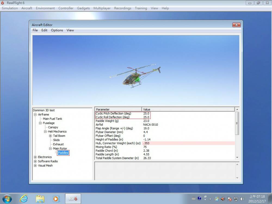Open Aircraft Editor Edit menu
Screen dimensions: 272x204
[x=44, y=30]
